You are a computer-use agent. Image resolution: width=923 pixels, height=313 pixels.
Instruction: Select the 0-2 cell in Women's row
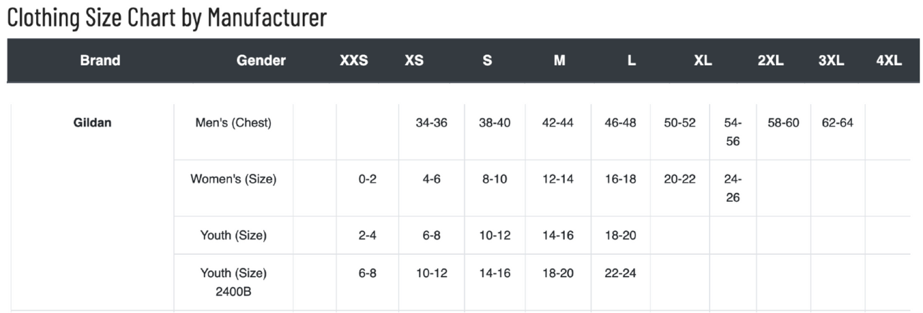367,179
